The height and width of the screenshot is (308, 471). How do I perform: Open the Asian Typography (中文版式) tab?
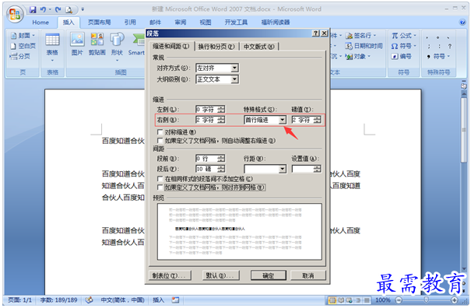click(x=259, y=47)
